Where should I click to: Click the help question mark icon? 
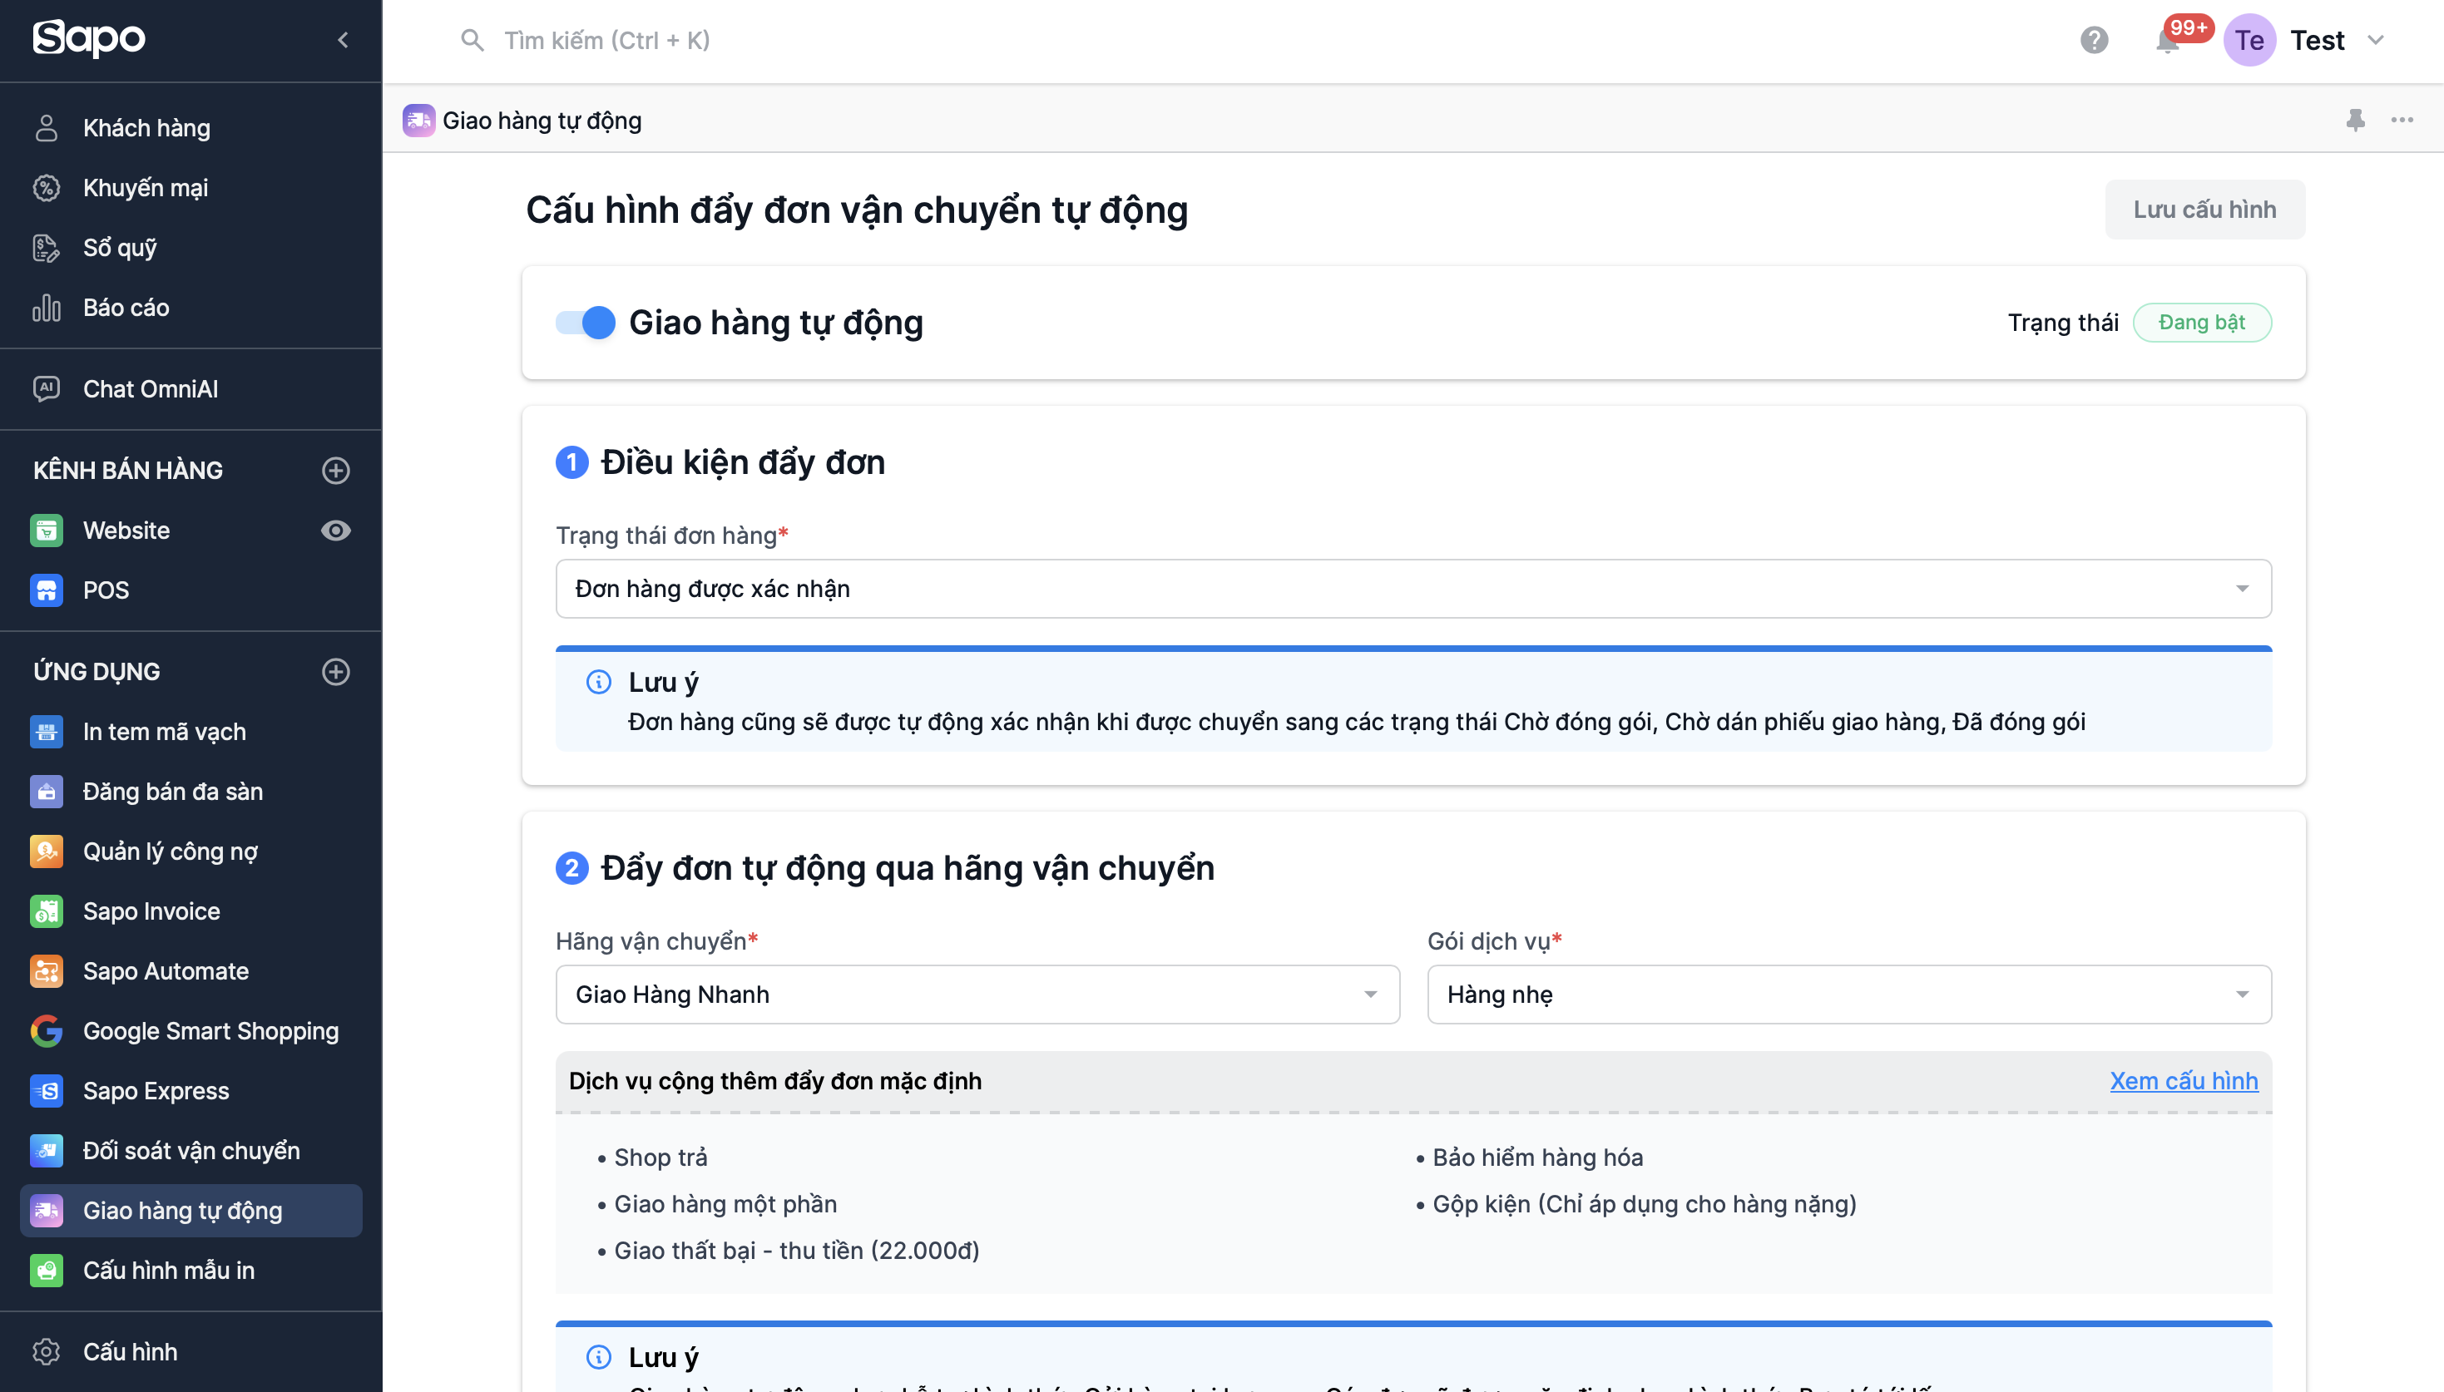pos(2093,40)
